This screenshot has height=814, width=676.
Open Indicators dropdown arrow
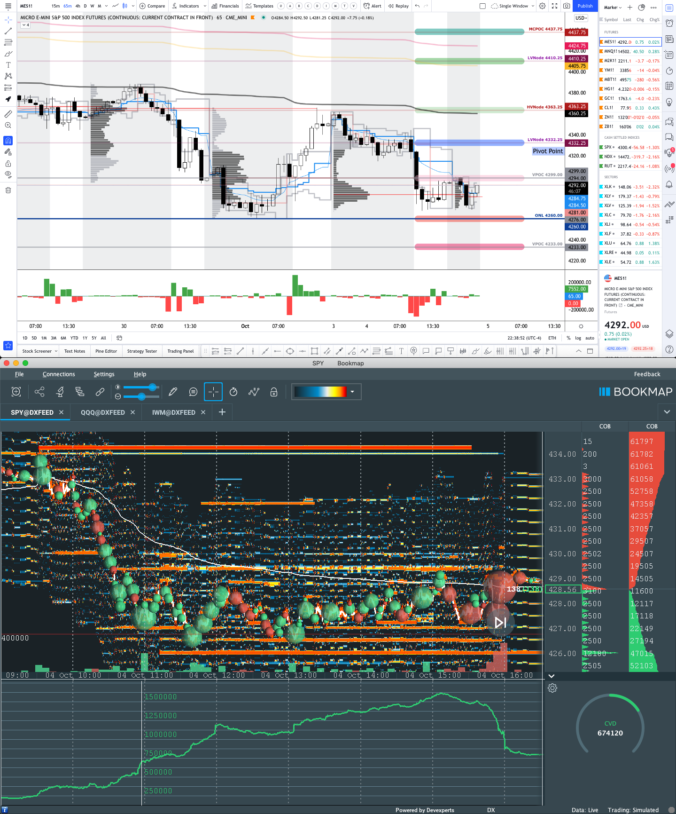[x=205, y=6]
